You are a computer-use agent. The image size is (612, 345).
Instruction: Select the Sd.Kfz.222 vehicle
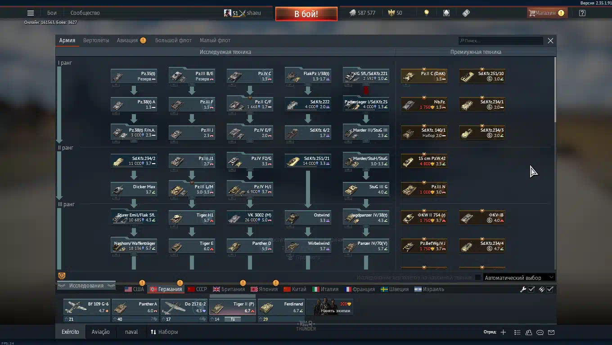pyautogui.click(x=308, y=105)
